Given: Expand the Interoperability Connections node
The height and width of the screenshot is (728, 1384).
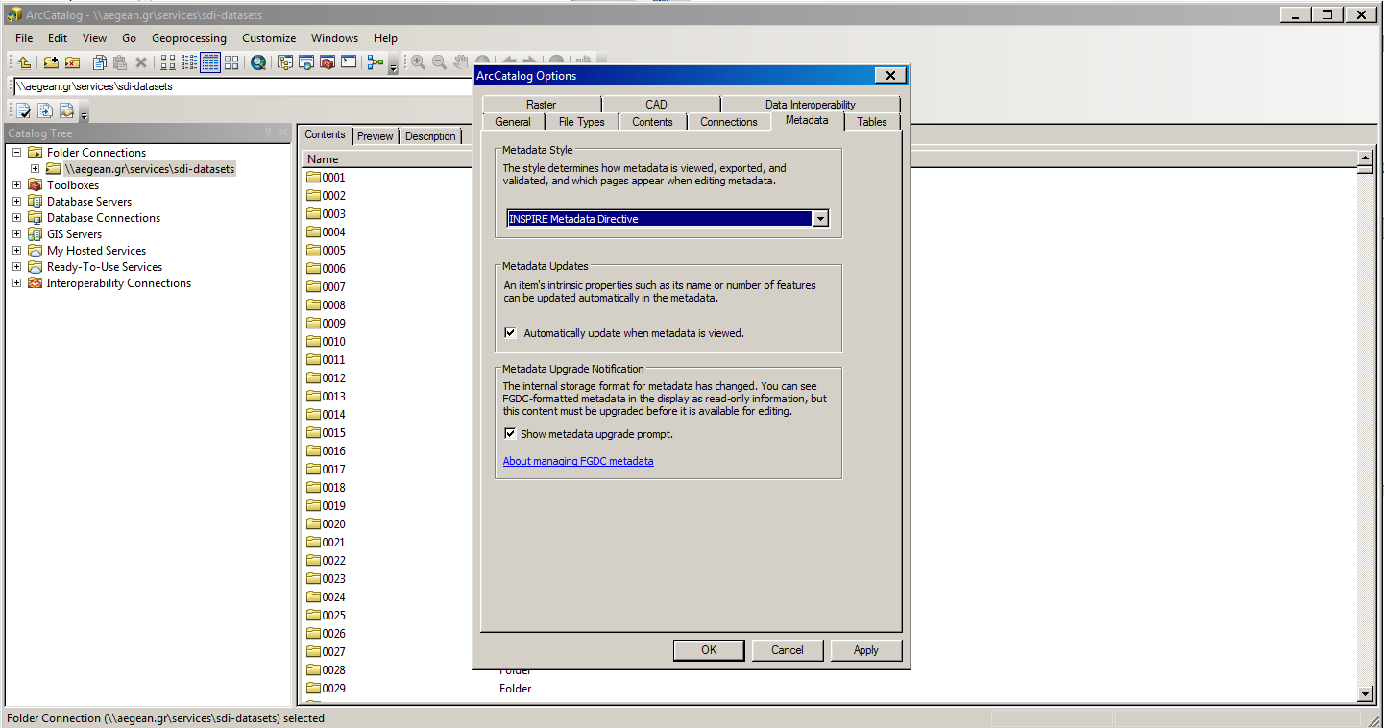Looking at the screenshot, I should tap(16, 283).
